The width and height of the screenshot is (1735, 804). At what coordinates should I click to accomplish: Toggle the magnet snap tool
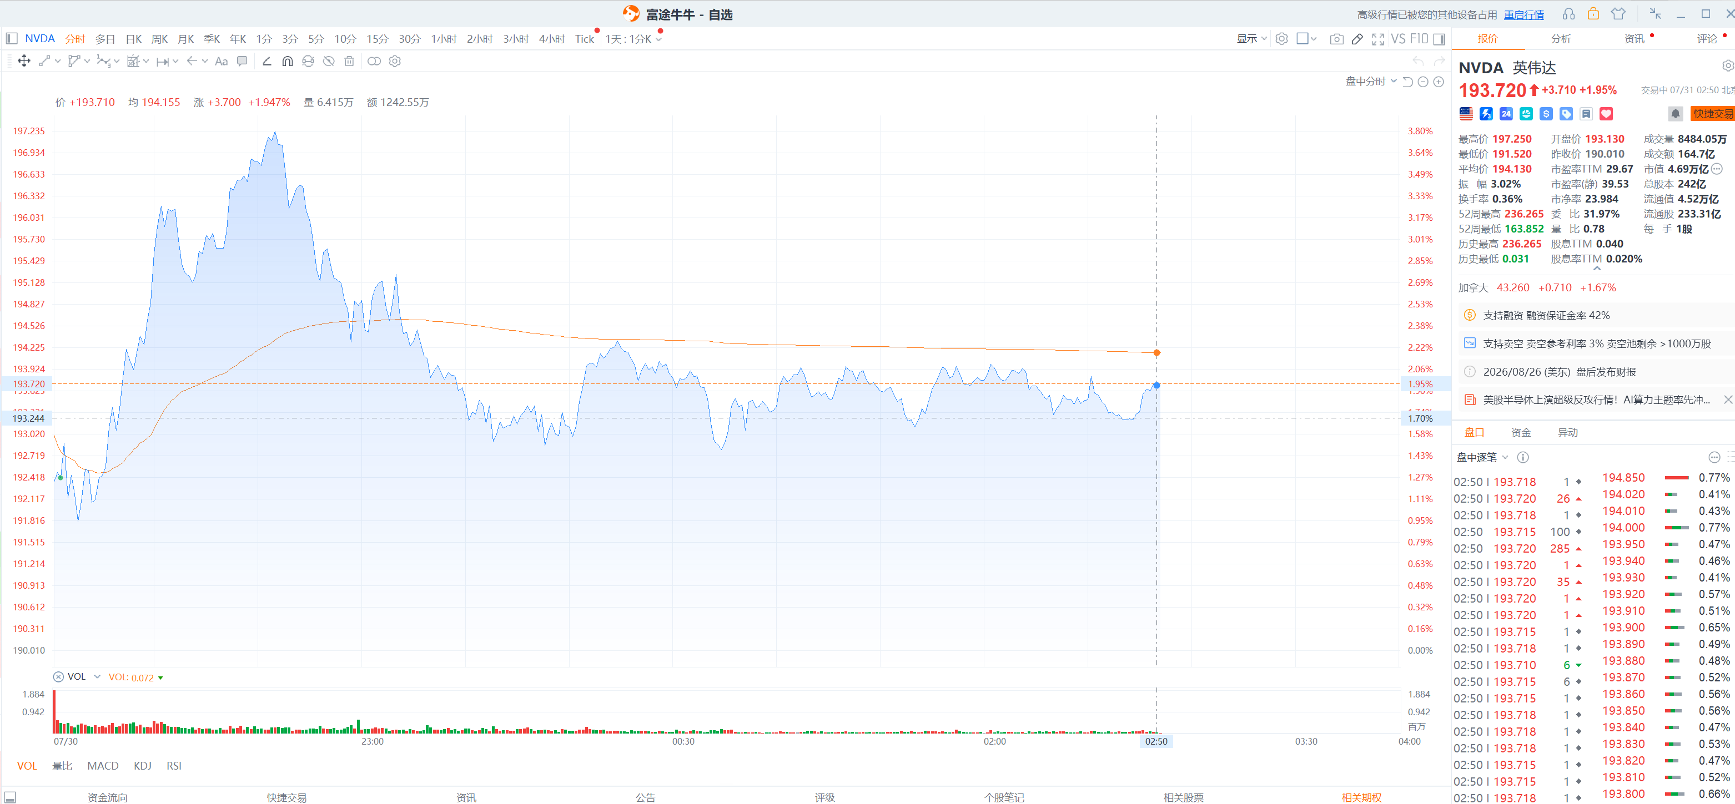click(x=288, y=61)
